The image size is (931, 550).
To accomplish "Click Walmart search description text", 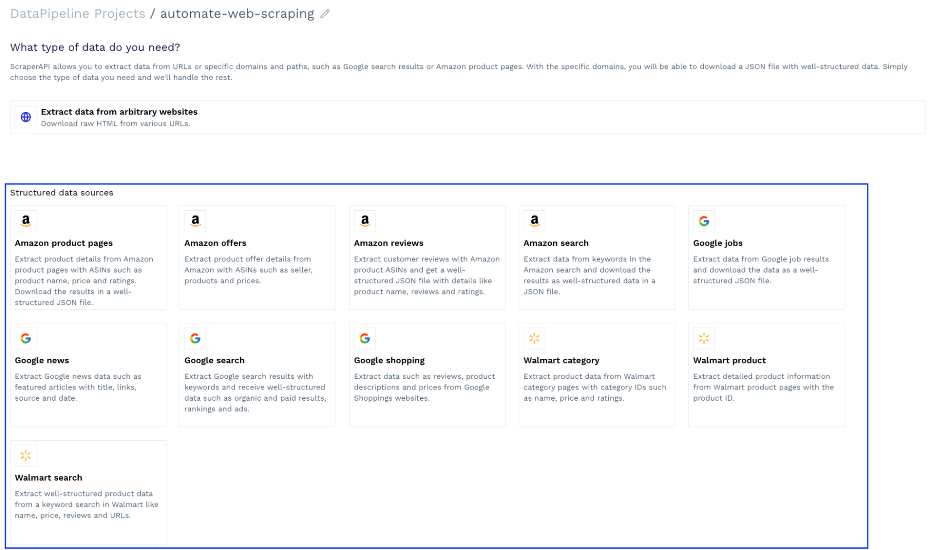I will click(x=87, y=504).
